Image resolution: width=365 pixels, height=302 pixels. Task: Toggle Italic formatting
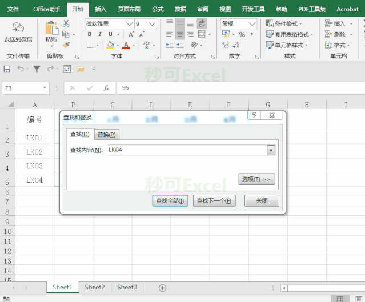100,34
